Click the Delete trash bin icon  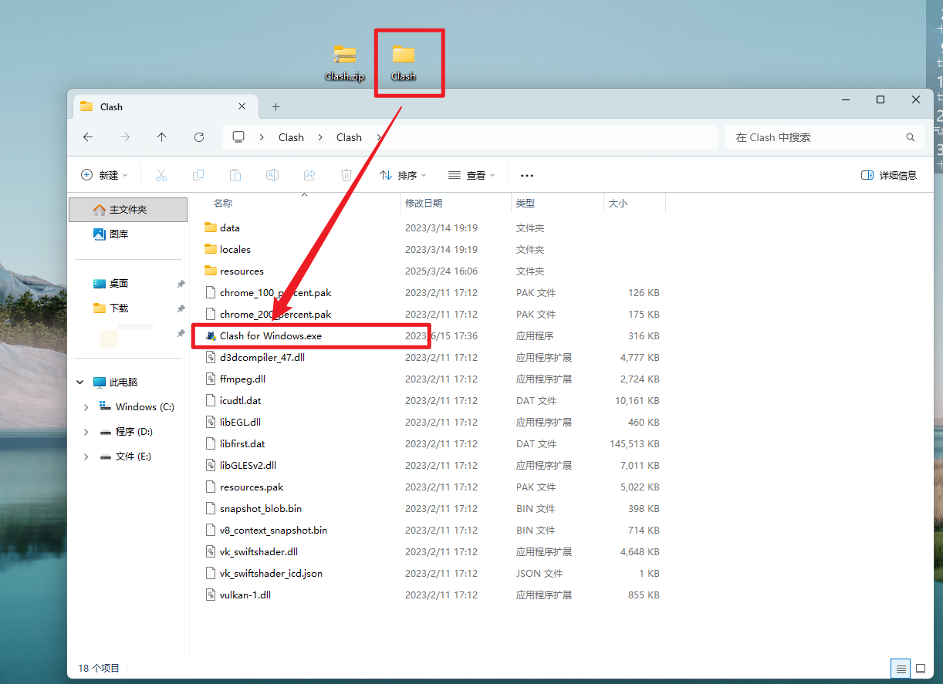(x=346, y=176)
